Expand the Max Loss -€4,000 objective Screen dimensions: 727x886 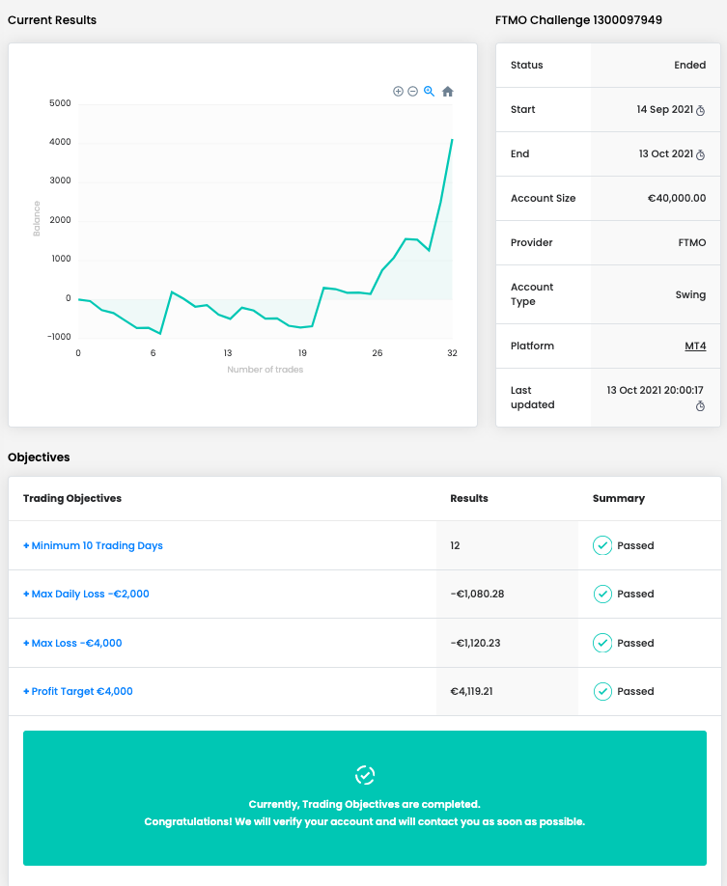(x=72, y=643)
